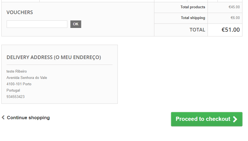Click the 4100-101 Porto postal line

(x=19, y=84)
